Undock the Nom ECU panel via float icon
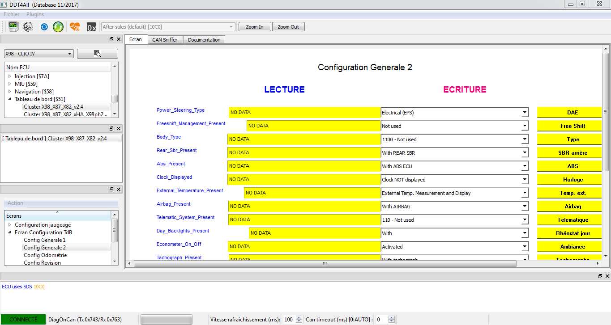This screenshot has width=611, height=325. (111, 39)
